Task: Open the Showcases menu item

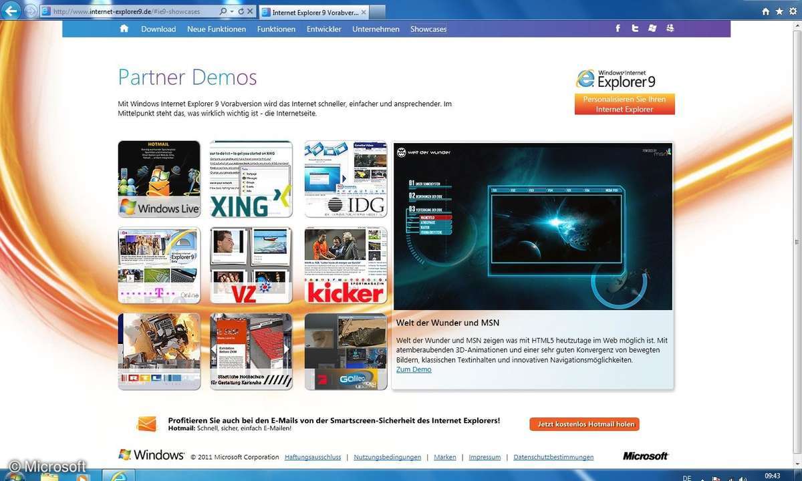Action: tap(428, 29)
